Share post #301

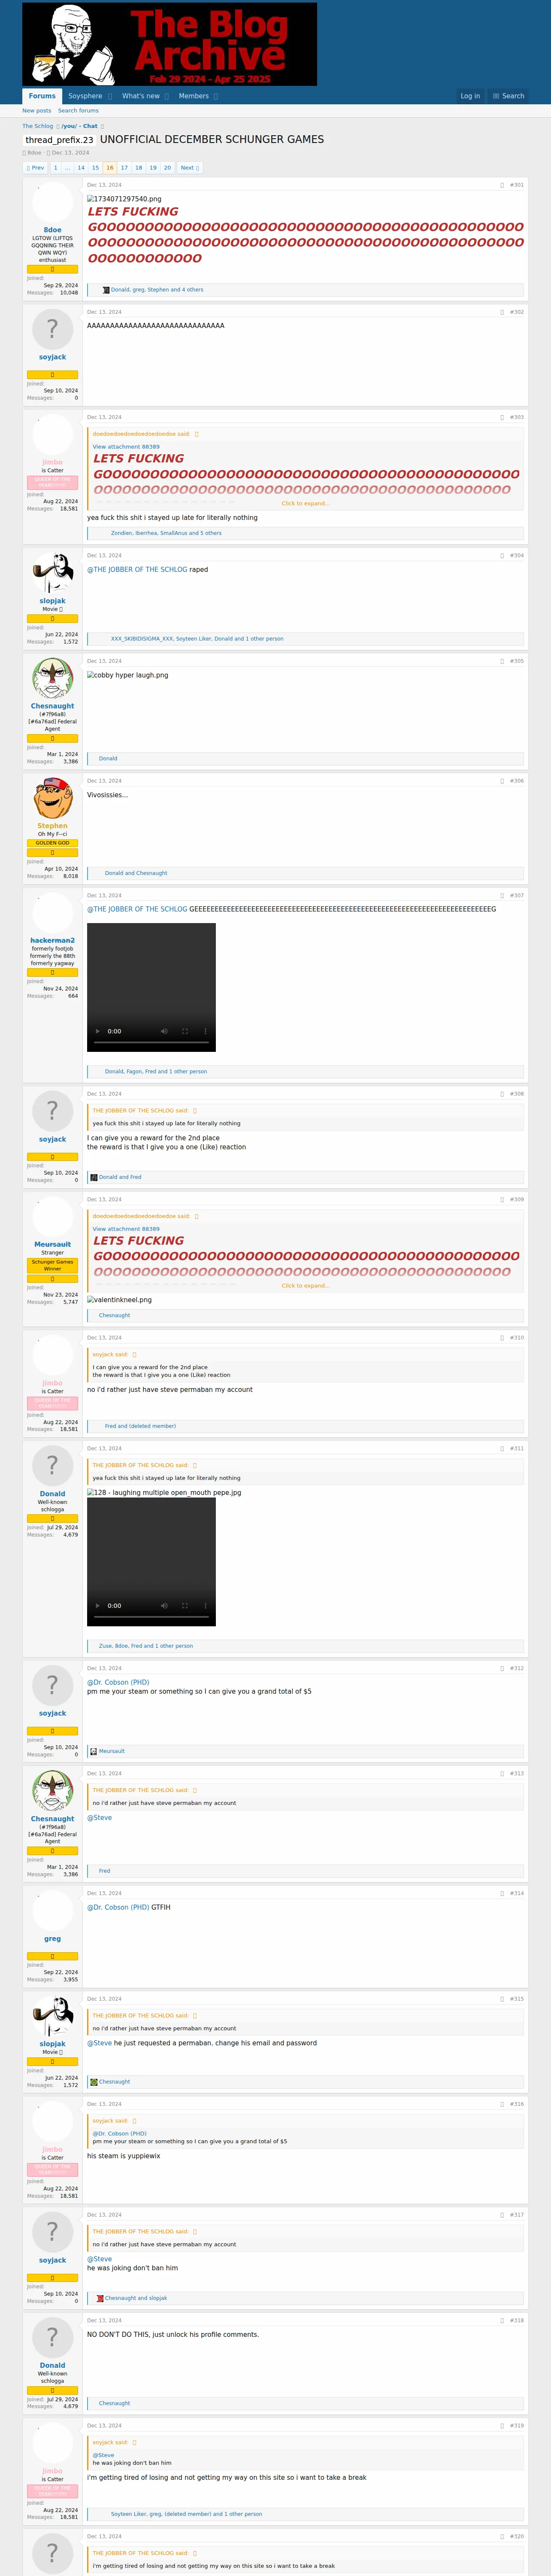(502, 185)
